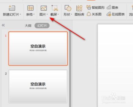Click the Table (表格) icon
Viewport: 133px width, 107px height.
(x=30, y=8)
